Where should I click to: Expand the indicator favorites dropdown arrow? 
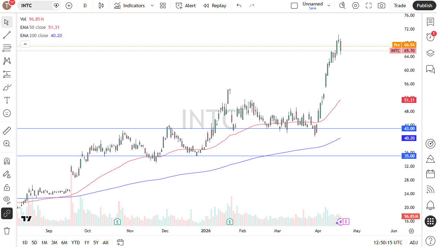(152, 5)
